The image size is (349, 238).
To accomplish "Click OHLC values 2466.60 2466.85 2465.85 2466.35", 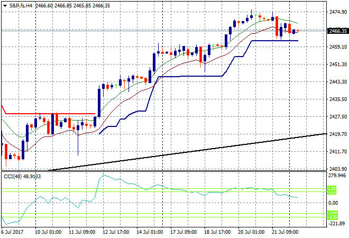I will pos(72,6).
